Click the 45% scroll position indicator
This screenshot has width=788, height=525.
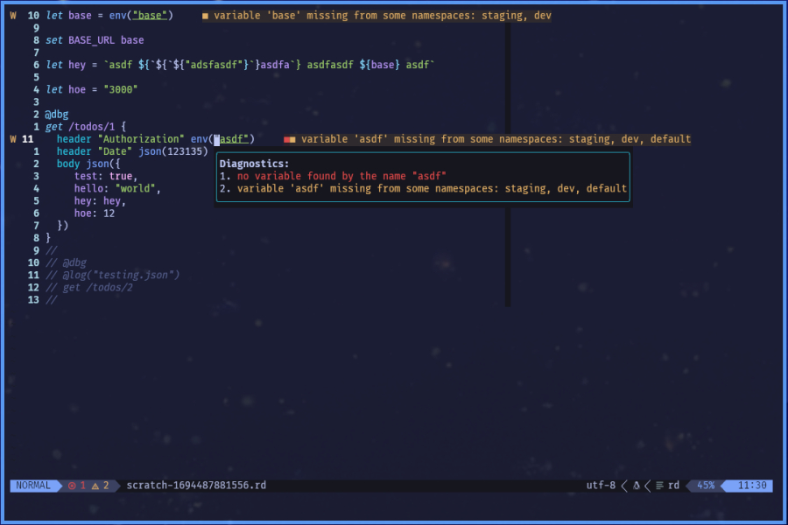(706, 486)
